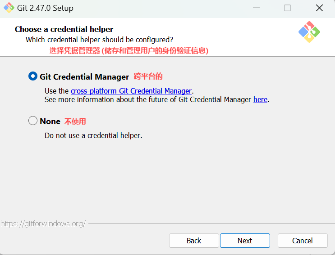Proceed with the Next button
Image resolution: width=335 pixels, height=255 pixels.
(x=245, y=241)
